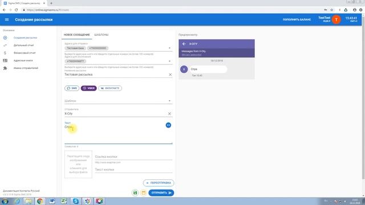Viewport: 365px width, 205px height.
Task: Click the Детальный отчет arrows icon
Action: [x=5, y=46]
